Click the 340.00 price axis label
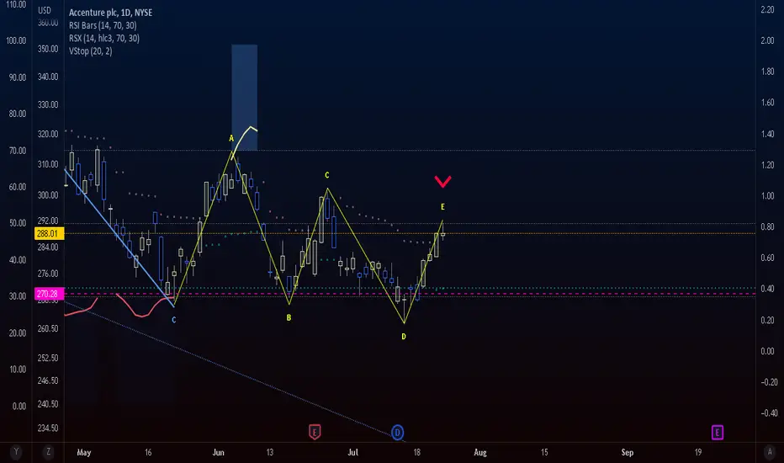The image size is (784, 463). (48, 77)
